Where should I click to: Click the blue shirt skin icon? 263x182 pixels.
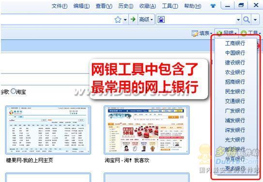[213, 6]
